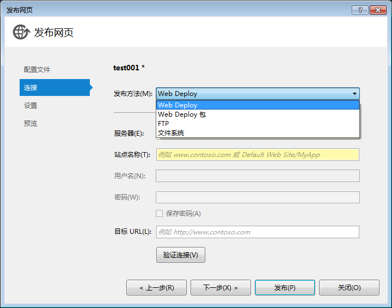The width and height of the screenshot is (392, 308).
Task: Choose Web Deploy from publish method list
Action: click(x=258, y=105)
